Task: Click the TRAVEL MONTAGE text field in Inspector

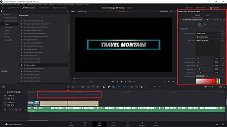Action: [208, 48]
